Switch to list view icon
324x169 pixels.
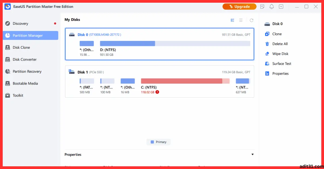(241, 20)
